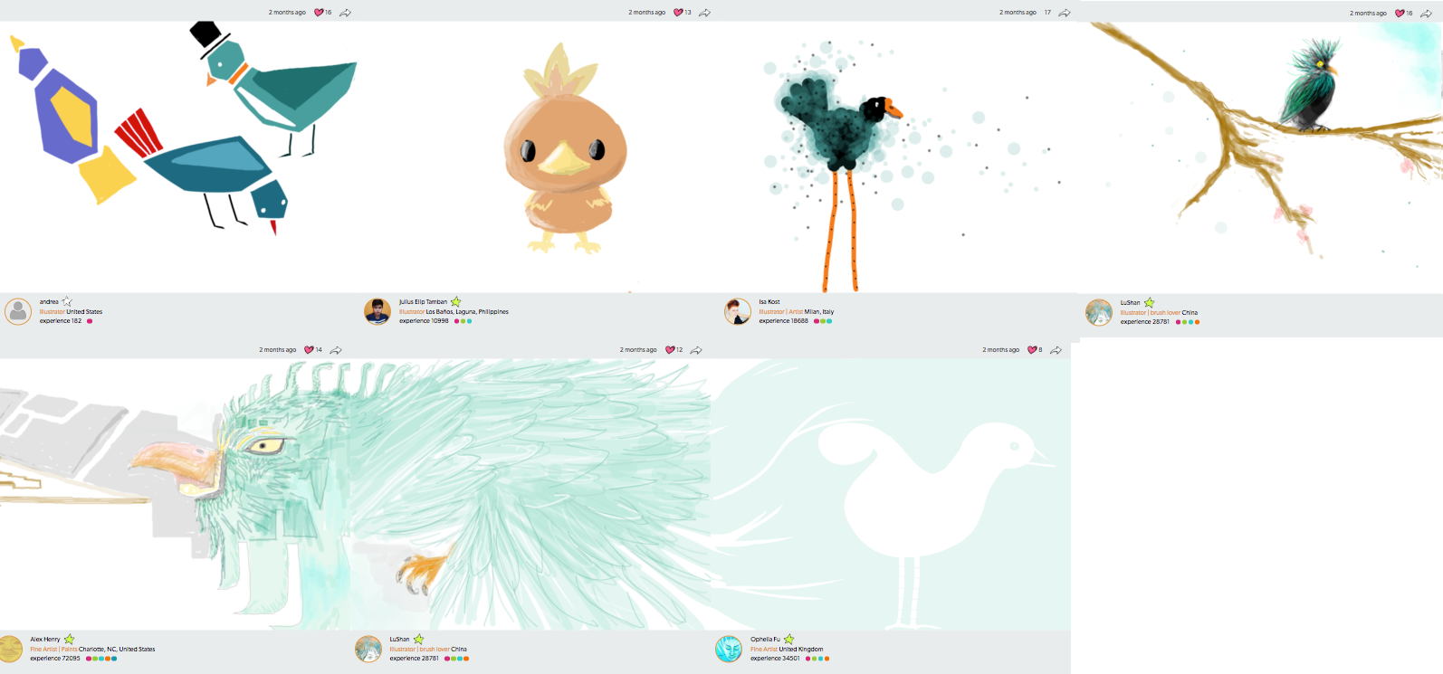Click 'experience 10998' text
This screenshot has height=674, width=1443.
coord(424,321)
